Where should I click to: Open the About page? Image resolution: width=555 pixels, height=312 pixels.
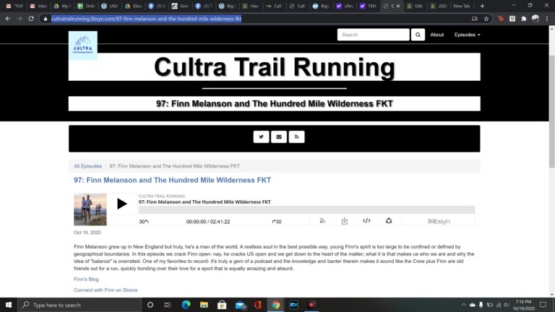[437, 35]
